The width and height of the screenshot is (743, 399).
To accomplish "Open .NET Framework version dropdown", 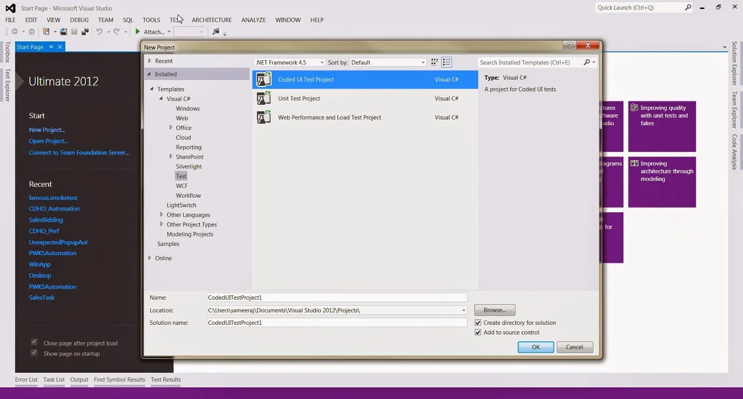I will click(290, 62).
